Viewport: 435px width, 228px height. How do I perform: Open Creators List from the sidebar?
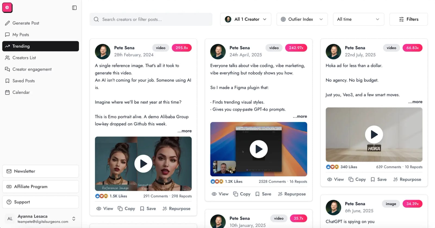click(41, 58)
